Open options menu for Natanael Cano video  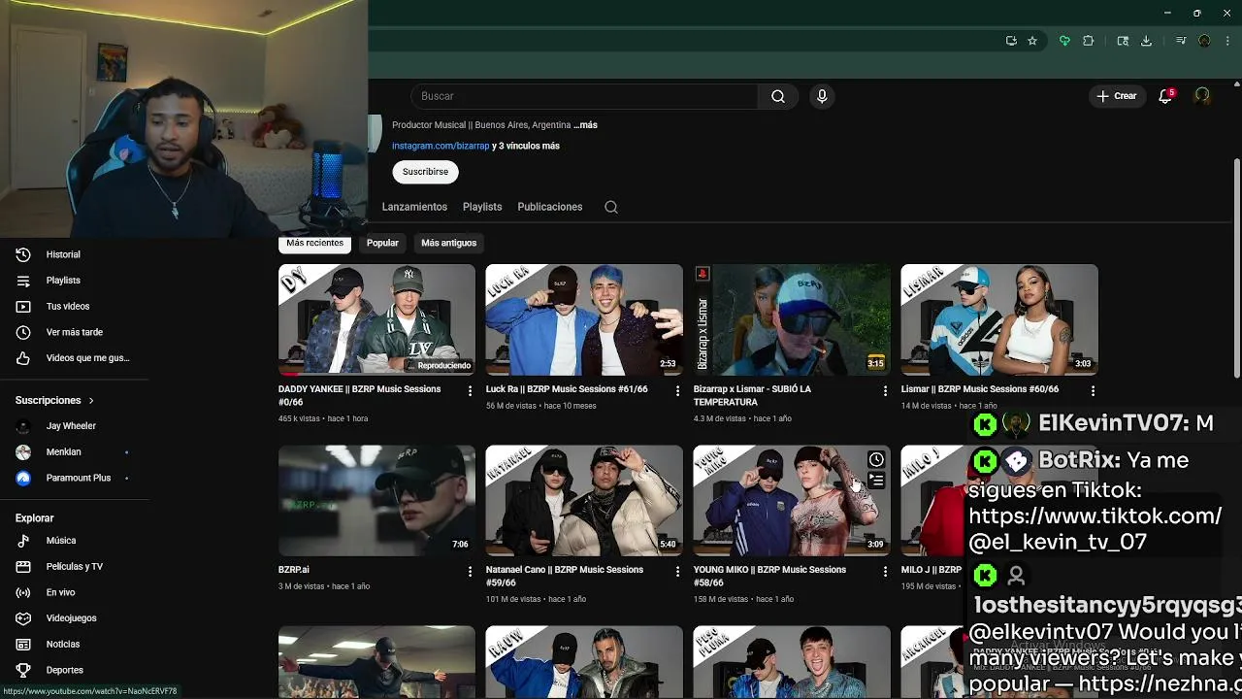[x=677, y=571]
